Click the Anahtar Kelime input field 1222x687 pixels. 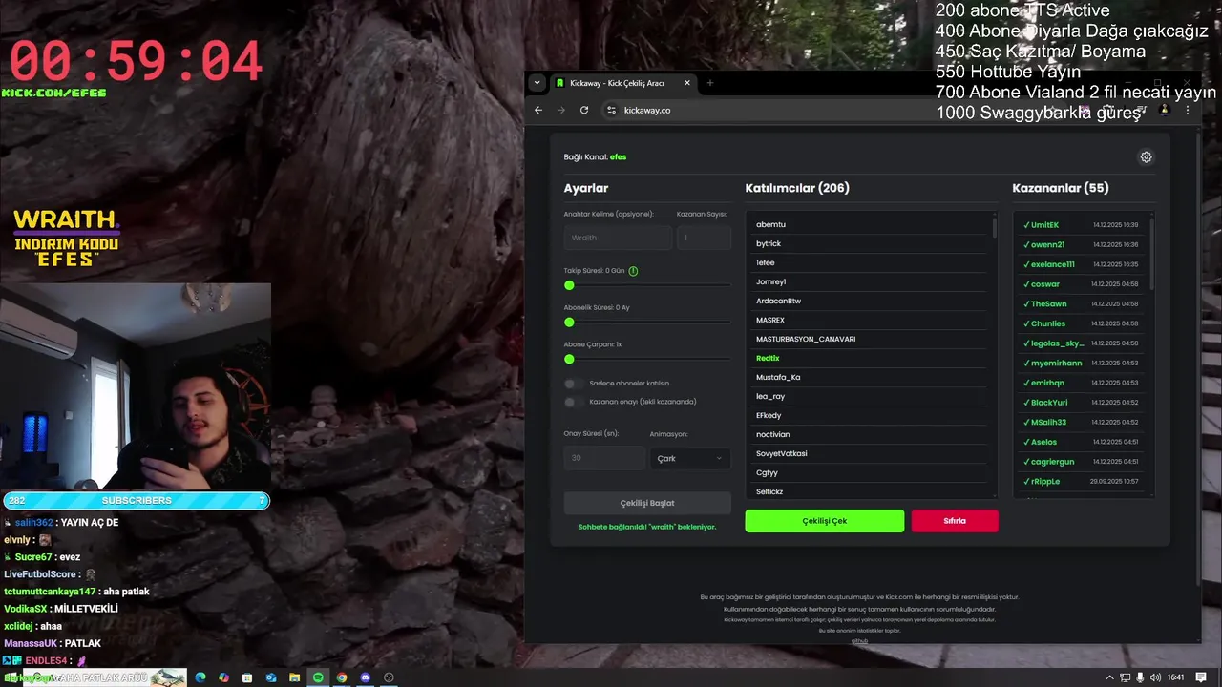tap(618, 238)
